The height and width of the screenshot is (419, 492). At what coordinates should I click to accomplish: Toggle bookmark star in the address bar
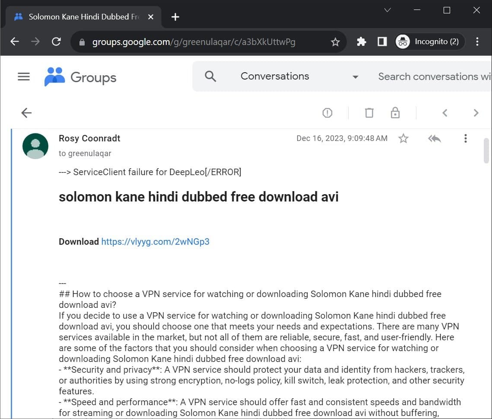point(335,42)
